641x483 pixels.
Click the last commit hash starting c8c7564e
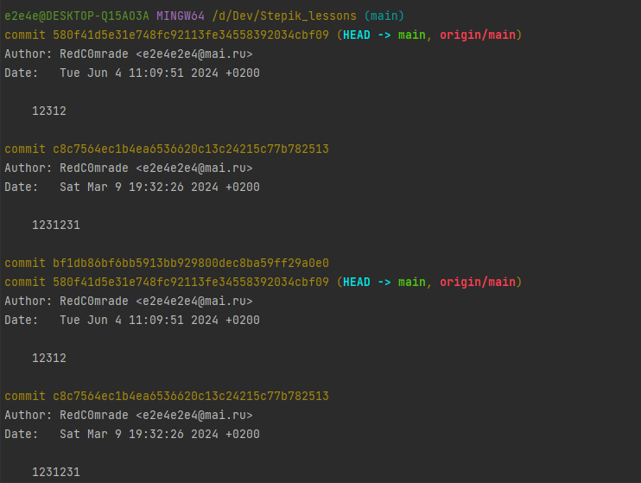190,397
